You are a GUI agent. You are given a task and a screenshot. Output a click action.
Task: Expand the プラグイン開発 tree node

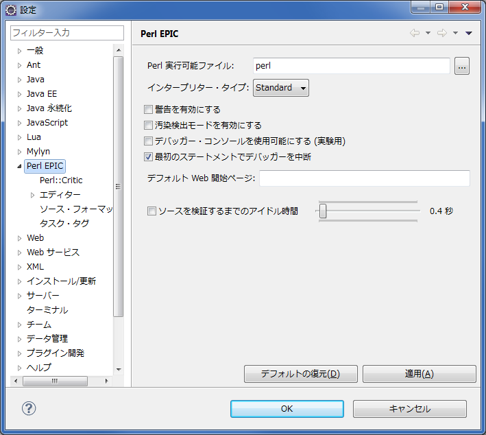pyautogui.click(x=19, y=354)
